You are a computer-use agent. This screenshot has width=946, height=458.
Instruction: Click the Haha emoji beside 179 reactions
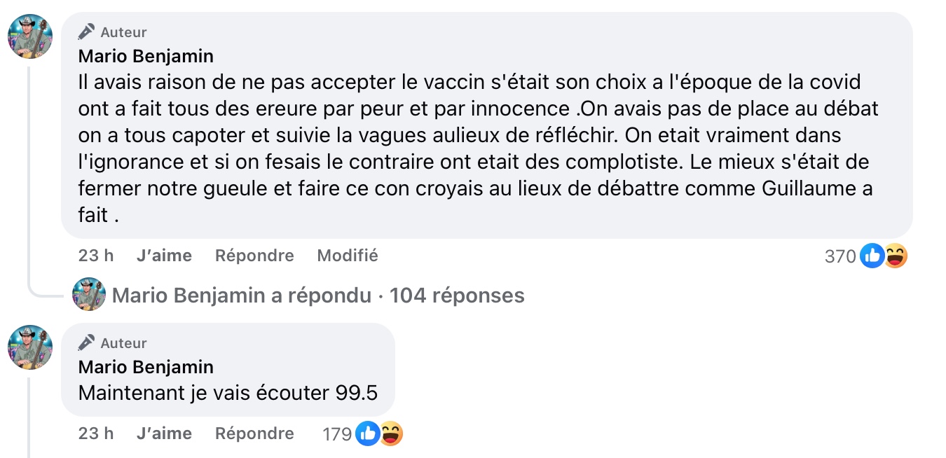click(390, 434)
